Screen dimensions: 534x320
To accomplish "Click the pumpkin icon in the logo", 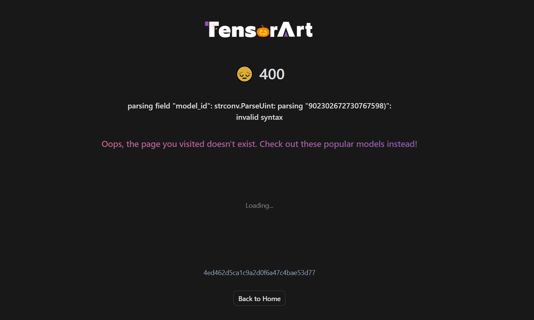I will tap(263, 31).
